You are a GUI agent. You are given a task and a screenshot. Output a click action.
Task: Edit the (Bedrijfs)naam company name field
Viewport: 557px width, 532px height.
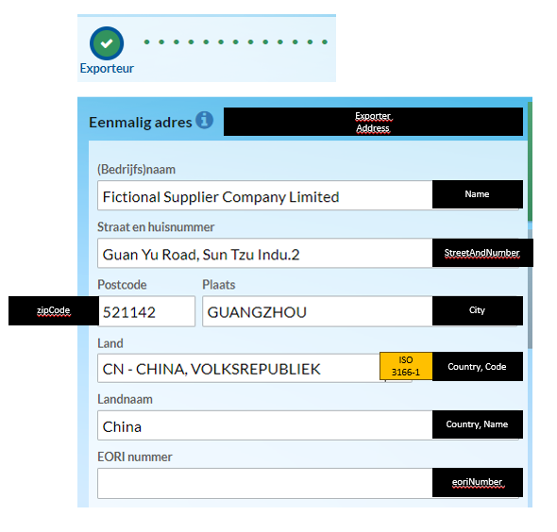tap(265, 195)
